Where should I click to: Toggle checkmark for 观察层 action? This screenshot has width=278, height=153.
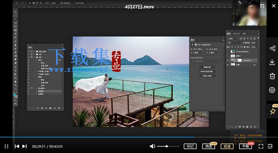click(29, 94)
